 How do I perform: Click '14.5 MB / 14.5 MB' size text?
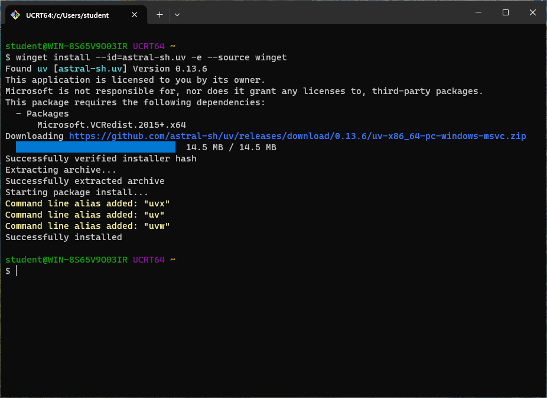tap(231, 147)
